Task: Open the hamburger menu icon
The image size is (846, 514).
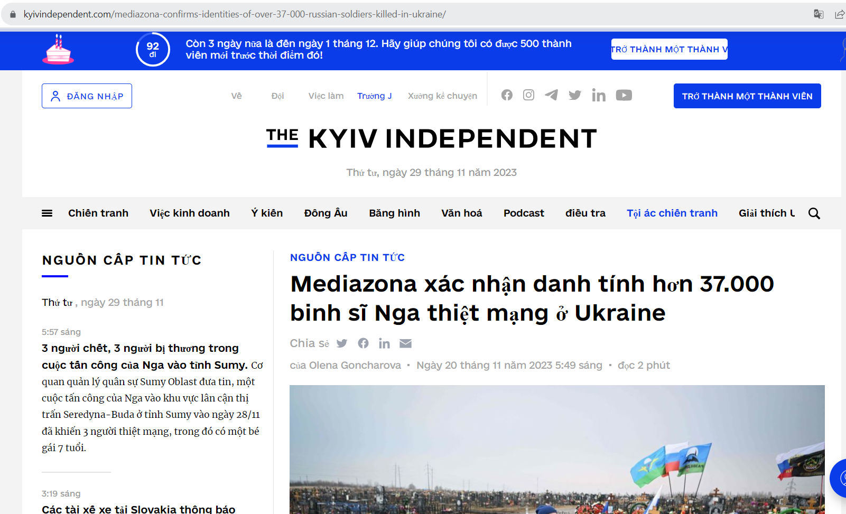Action: (47, 213)
